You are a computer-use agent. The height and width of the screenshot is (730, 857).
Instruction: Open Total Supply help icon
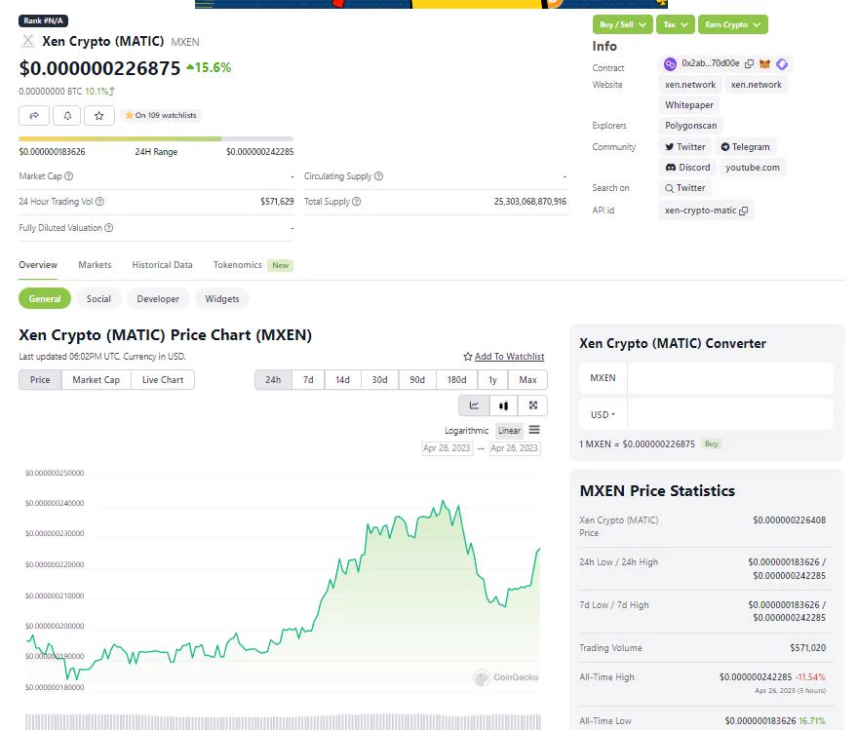[x=357, y=201]
